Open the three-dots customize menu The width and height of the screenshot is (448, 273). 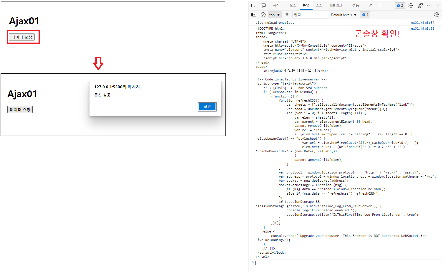429,6
